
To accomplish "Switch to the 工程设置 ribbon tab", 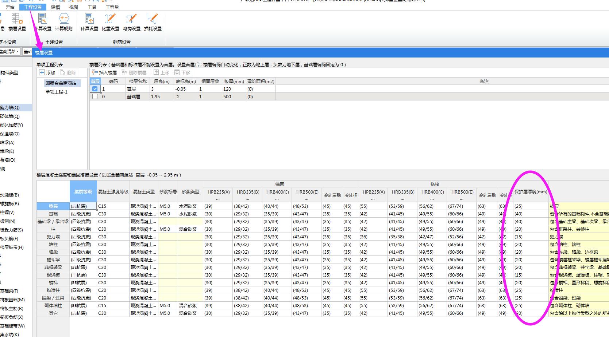I will [33, 7].
